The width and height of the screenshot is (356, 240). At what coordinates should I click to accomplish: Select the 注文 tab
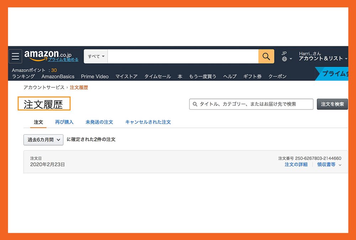pyautogui.click(x=38, y=122)
